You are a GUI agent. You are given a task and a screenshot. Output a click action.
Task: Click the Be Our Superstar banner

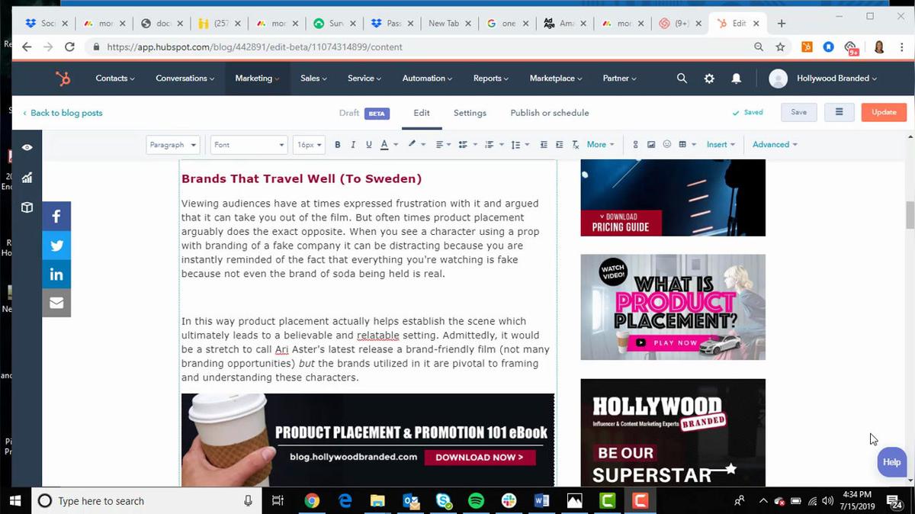pos(673,432)
